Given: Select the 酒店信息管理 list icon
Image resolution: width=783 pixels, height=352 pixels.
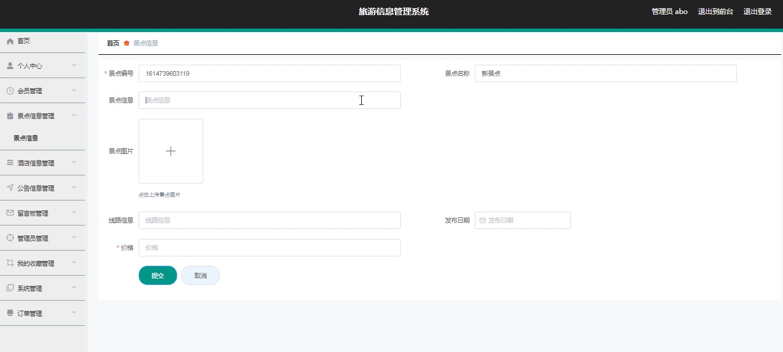Looking at the screenshot, I should pyautogui.click(x=9, y=163).
